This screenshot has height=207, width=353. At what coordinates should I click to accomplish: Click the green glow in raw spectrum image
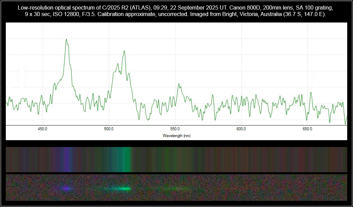122,188
